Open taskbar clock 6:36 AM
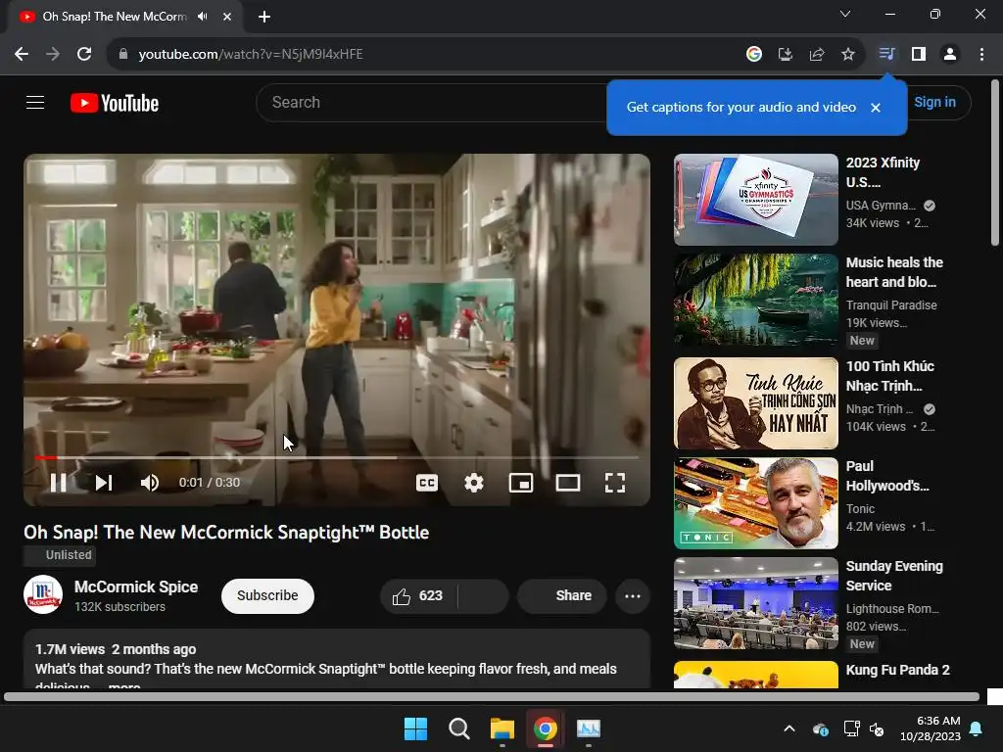This screenshot has height=752, width=1003. pyautogui.click(x=931, y=728)
